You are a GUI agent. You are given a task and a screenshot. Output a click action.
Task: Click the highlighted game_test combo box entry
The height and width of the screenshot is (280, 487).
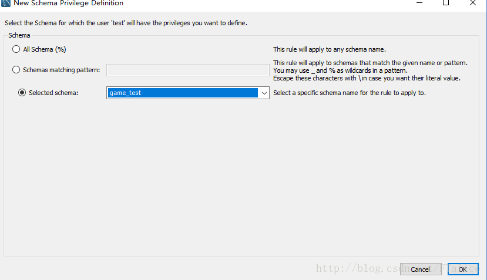[183, 93]
